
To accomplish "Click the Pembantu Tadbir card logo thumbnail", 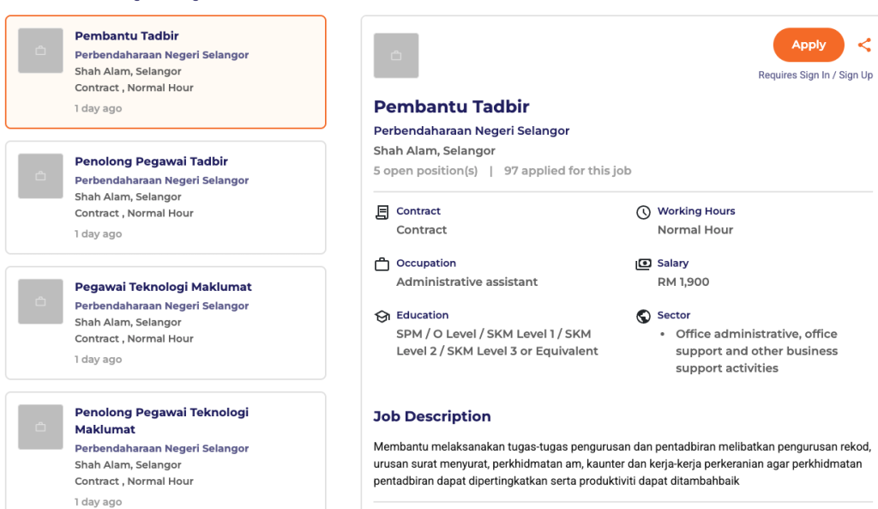I will point(40,51).
